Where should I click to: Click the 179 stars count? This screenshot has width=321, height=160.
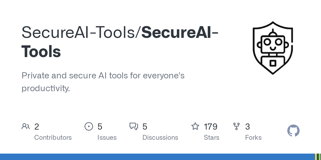211,126
